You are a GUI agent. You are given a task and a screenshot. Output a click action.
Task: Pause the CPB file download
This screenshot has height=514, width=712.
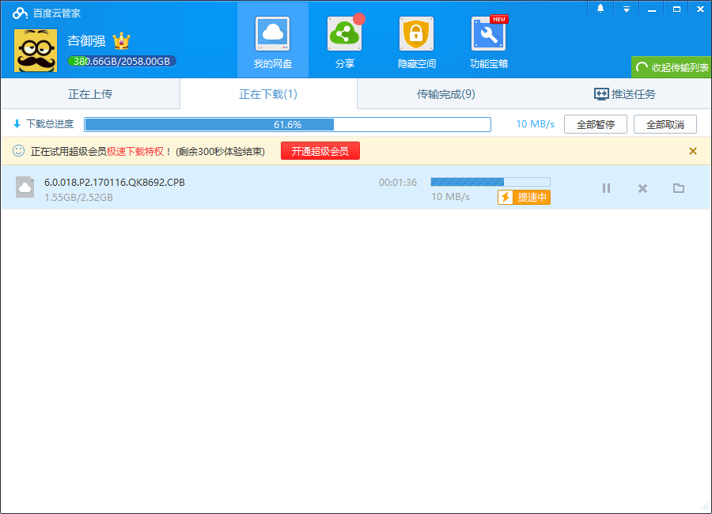tap(606, 188)
